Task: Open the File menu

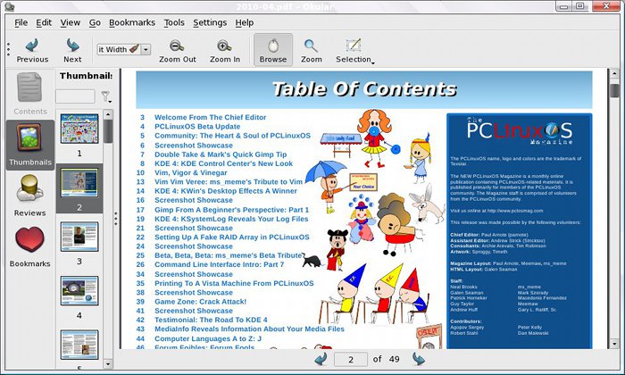Action: pyautogui.click(x=21, y=22)
